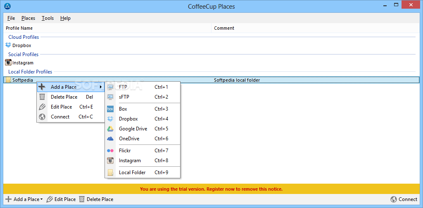The width and height of the screenshot is (423, 208).
Task: Select the sFTP entry in the submenu
Action: 142,97
